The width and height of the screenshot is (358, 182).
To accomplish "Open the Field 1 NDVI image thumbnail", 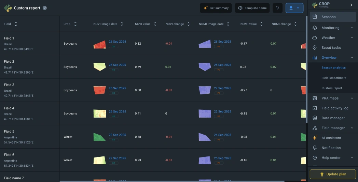I will click(100, 44).
